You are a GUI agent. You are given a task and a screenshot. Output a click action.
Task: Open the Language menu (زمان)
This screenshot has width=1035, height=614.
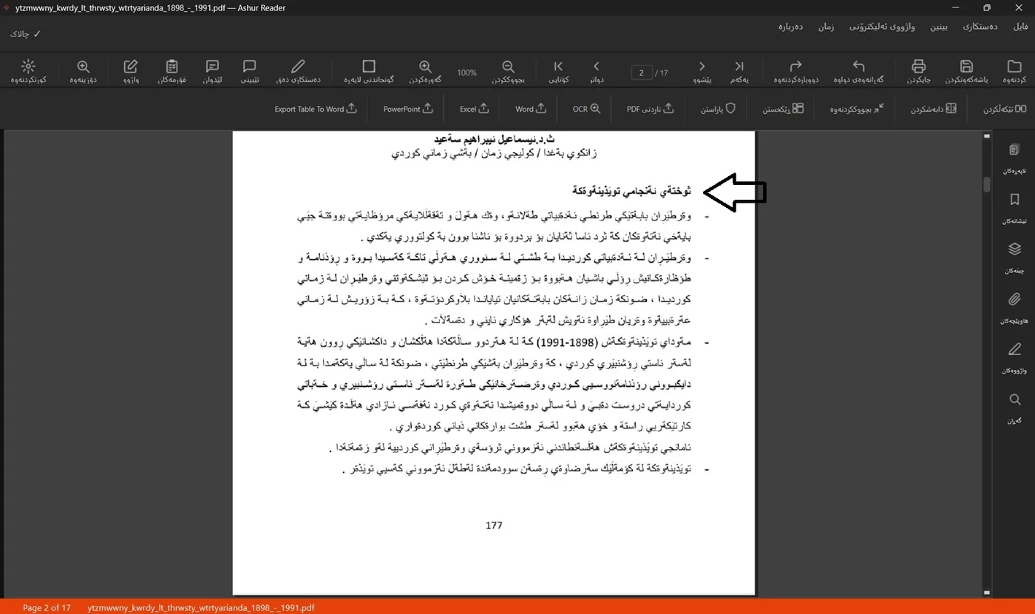click(x=826, y=27)
